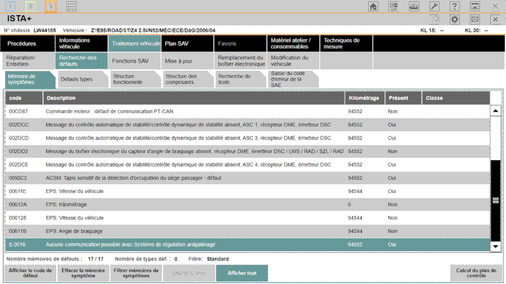Click Filtrer mémoires de symptômes button
Viewport: 506px width, 284px height.
[x=136, y=273]
